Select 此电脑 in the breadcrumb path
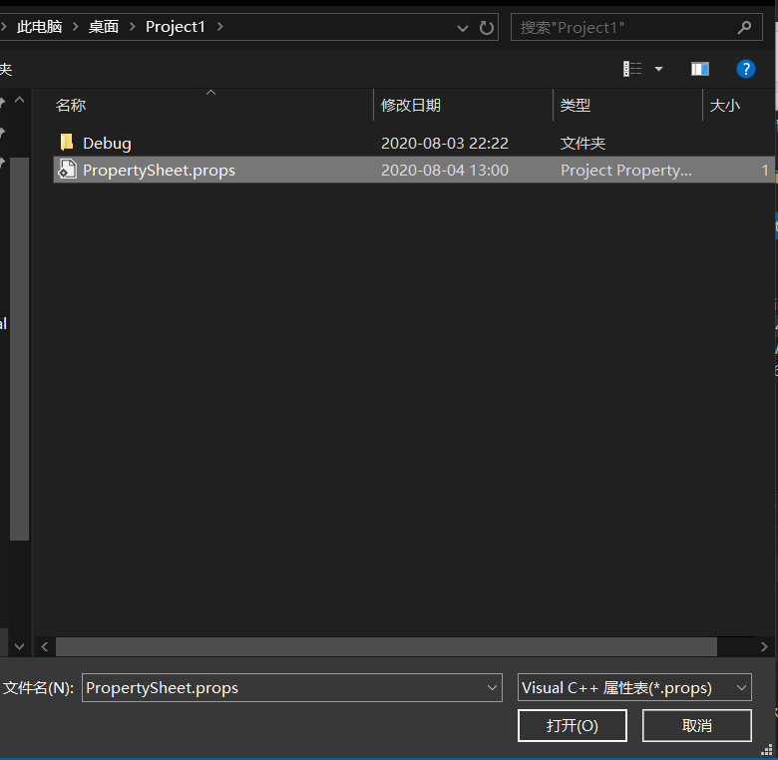 (39, 27)
